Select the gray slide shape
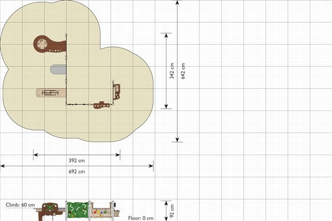Screen dimensions: 332x221 [x=58, y=70]
